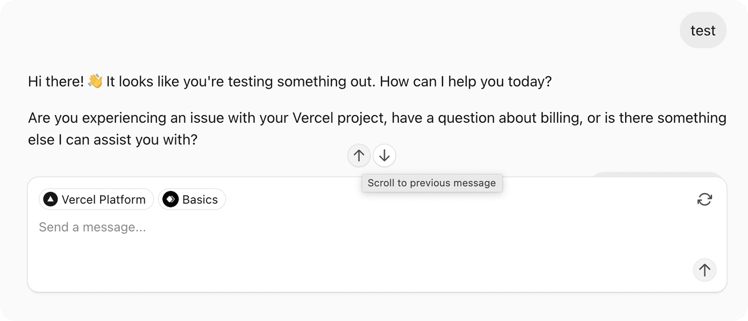Jump to next message using down chevron
The image size is (748, 321).
point(384,156)
